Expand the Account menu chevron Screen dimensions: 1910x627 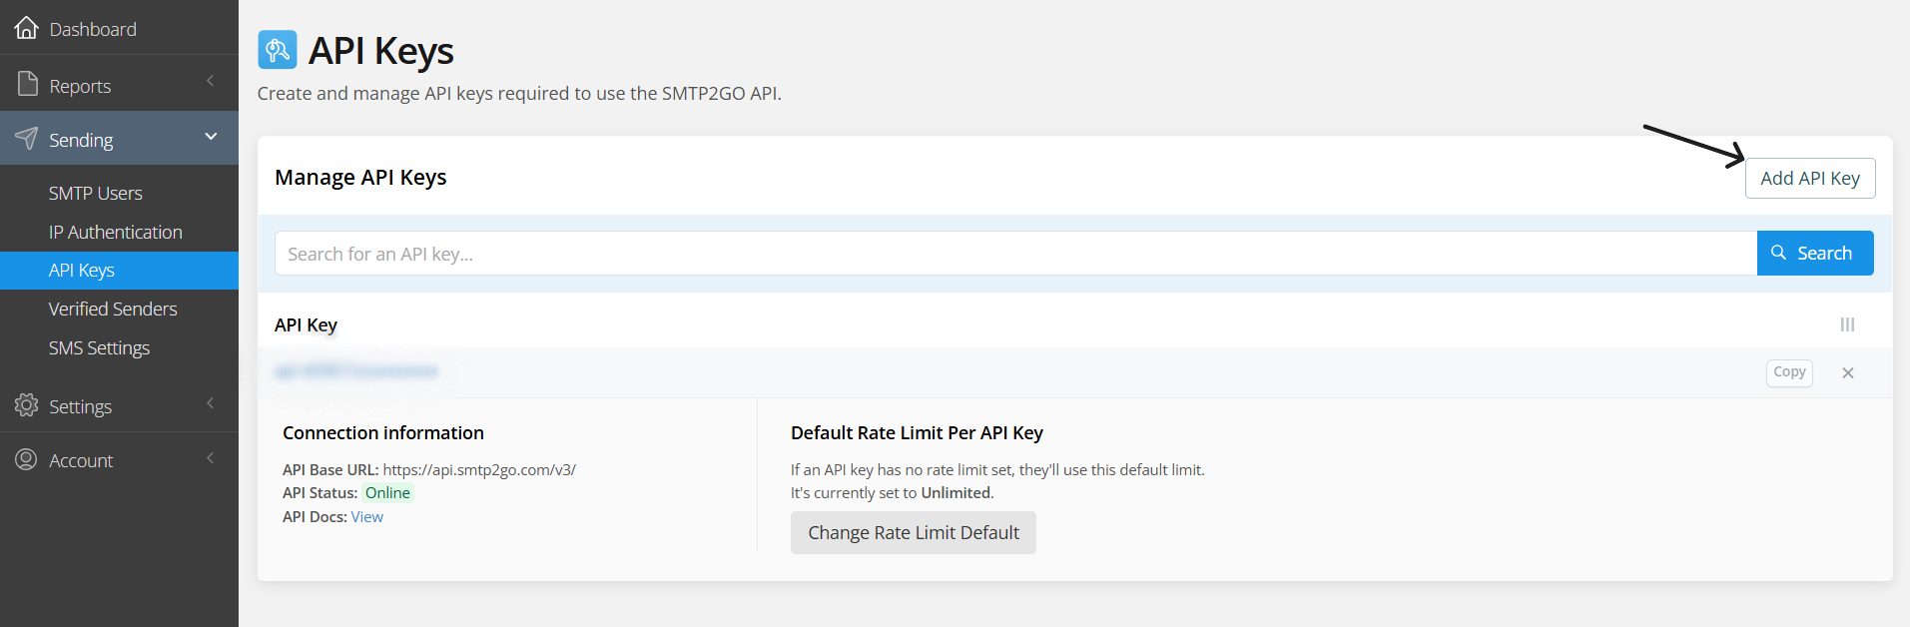tap(211, 458)
